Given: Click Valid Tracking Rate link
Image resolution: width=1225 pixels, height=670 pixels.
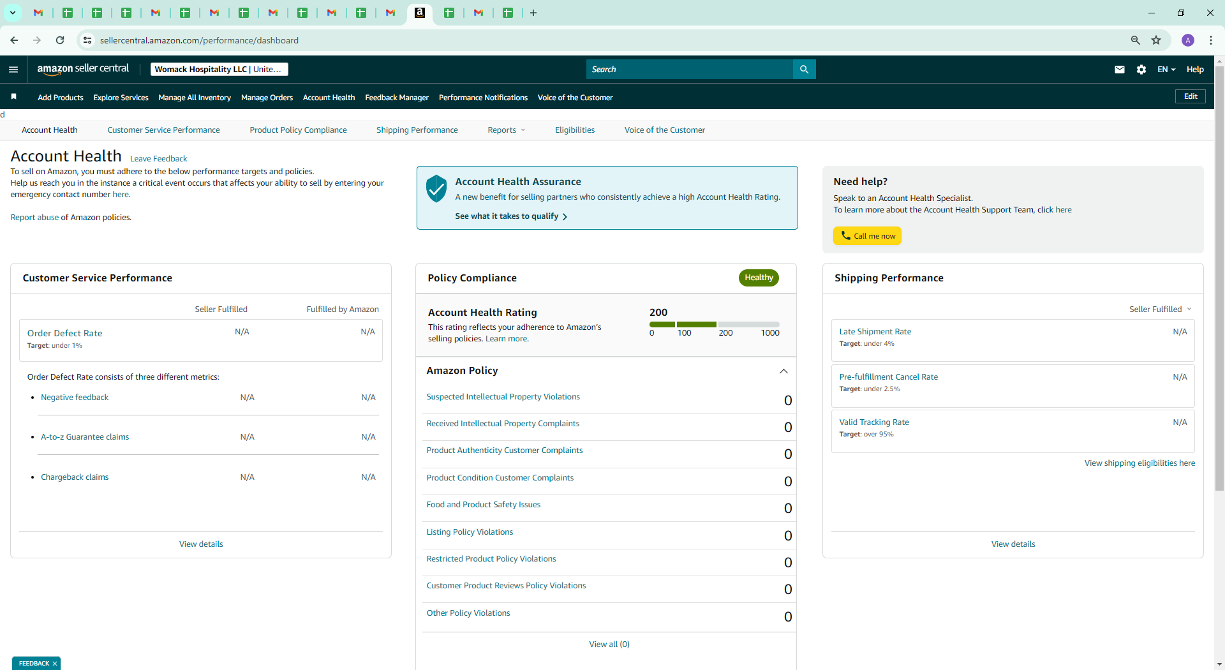Looking at the screenshot, I should tap(874, 422).
